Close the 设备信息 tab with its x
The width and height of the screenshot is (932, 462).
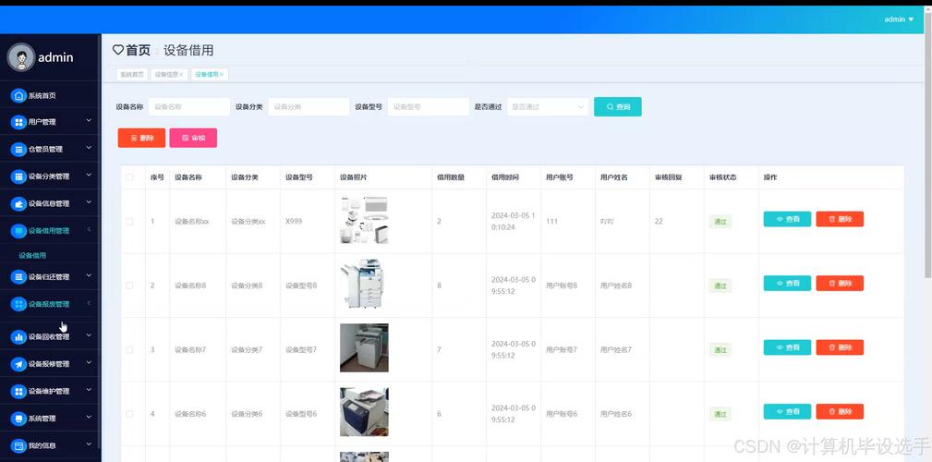point(181,74)
